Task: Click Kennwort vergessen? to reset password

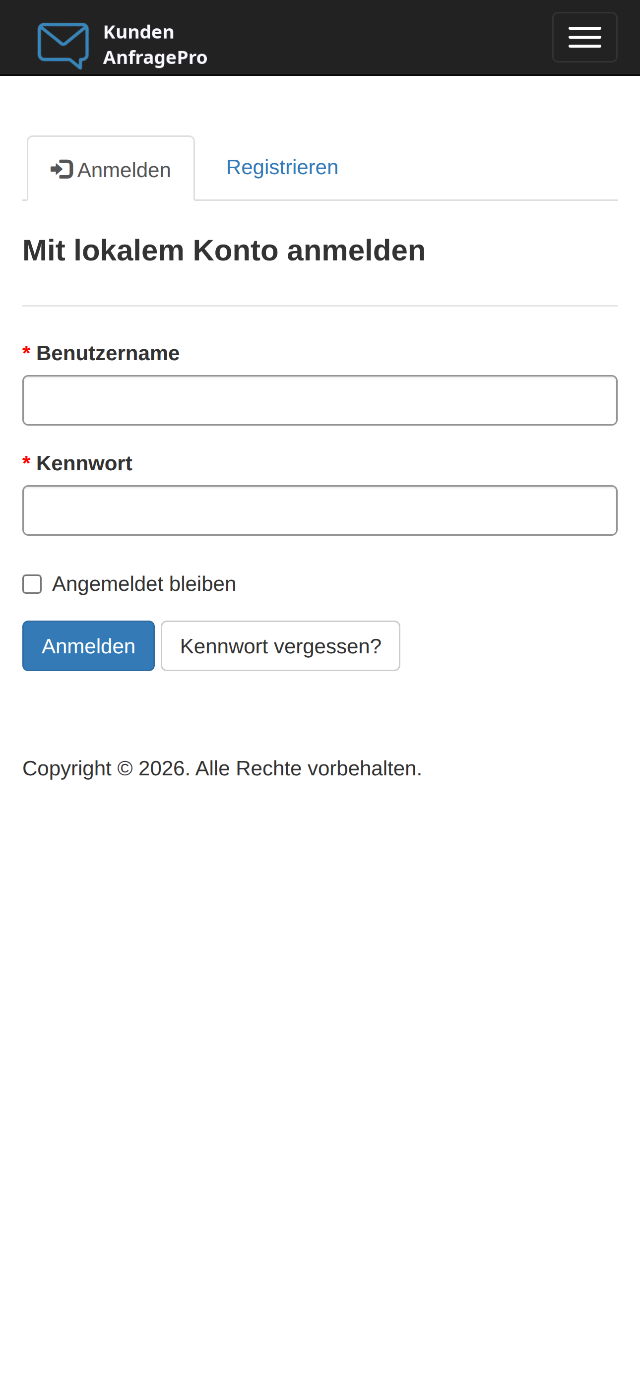Action: (x=280, y=645)
